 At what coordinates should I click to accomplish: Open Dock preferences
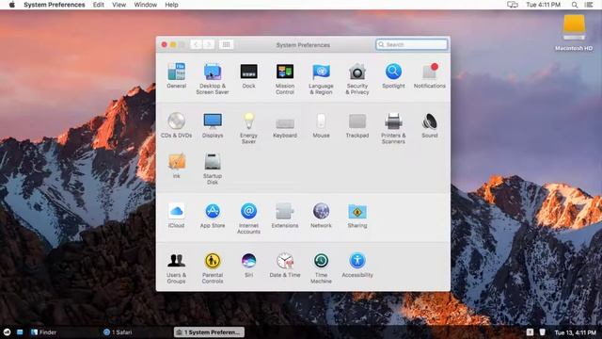[248, 75]
